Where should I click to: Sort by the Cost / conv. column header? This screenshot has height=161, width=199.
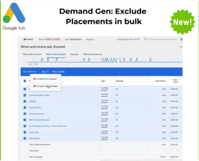(175, 81)
